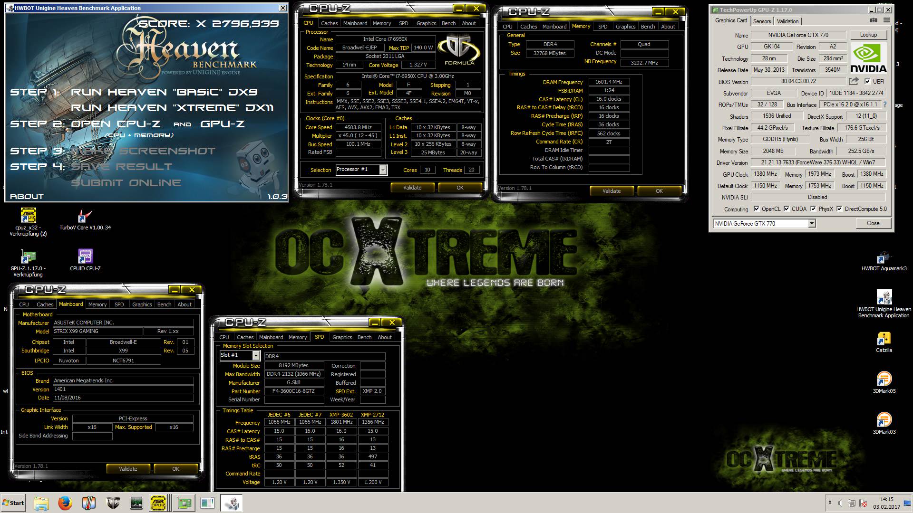Click the Core Speed value 4503.8 MHz
Image resolution: width=913 pixels, height=513 pixels.
[x=358, y=127]
